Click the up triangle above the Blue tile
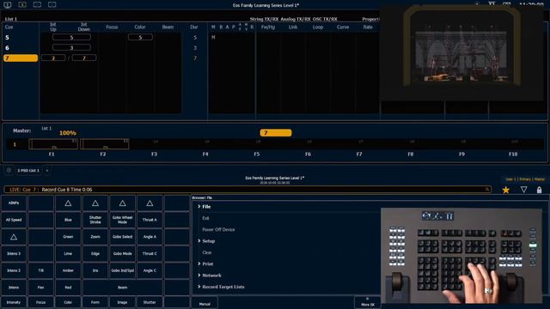This screenshot has height=309, width=550. click(x=68, y=203)
